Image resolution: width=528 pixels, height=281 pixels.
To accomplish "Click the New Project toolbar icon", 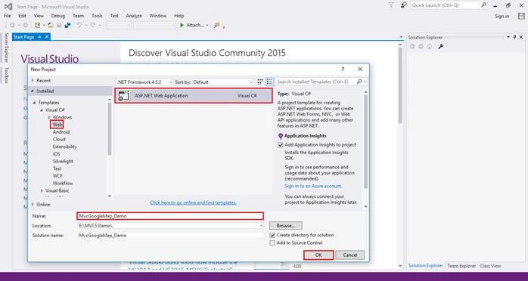I will (38, 25).
